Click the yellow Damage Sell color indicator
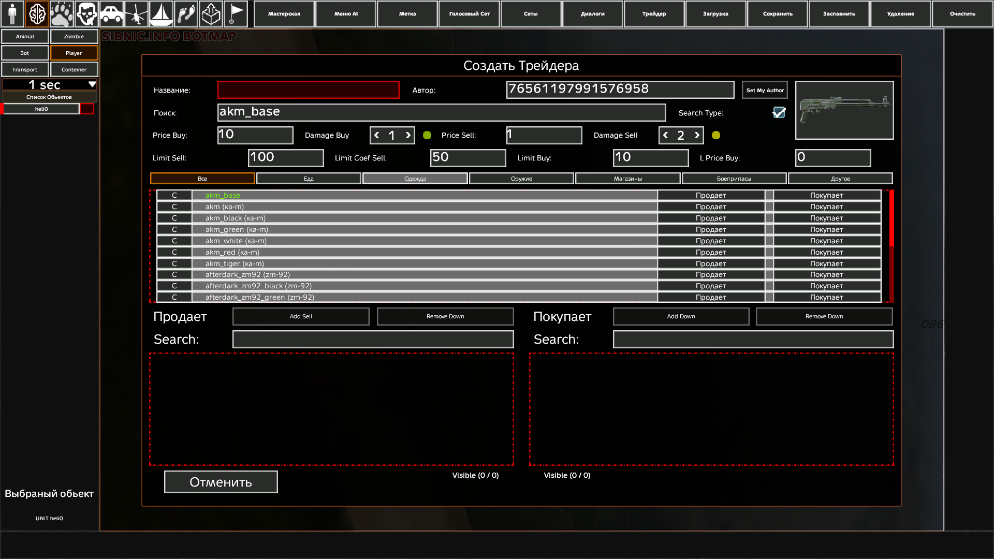This screenshot has width=994, height=559. click(716, 136)
